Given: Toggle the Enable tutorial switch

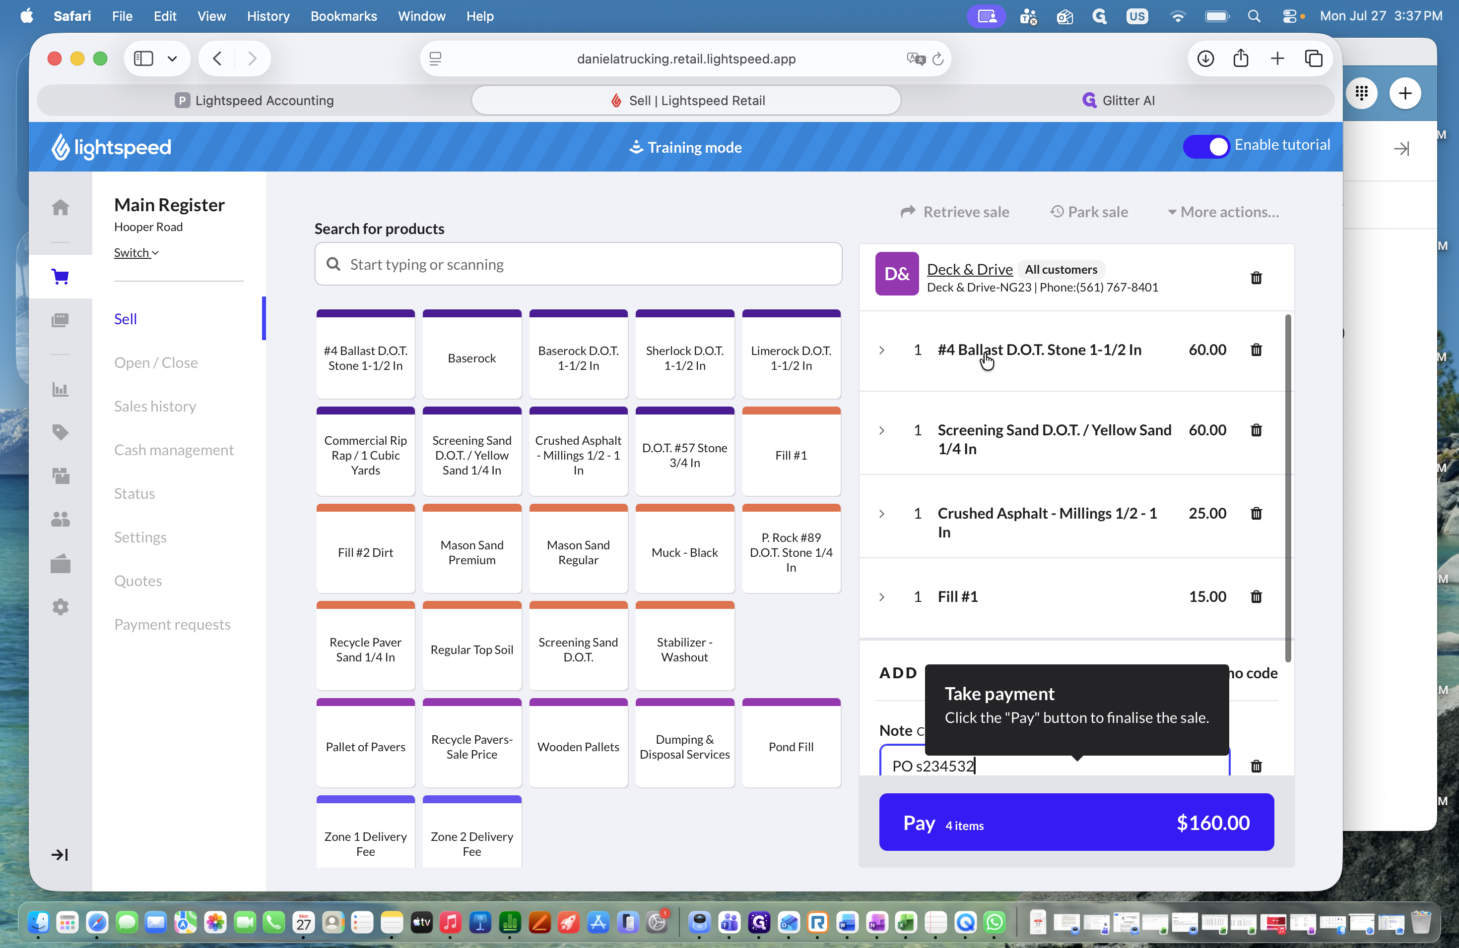Looking at the screenshot, I should pos(1206,146).
